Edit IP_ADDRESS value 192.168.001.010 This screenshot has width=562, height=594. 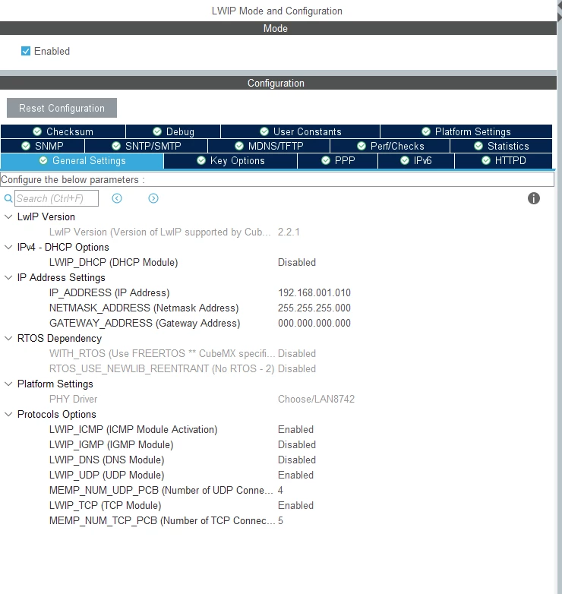(x=314, y=292)
